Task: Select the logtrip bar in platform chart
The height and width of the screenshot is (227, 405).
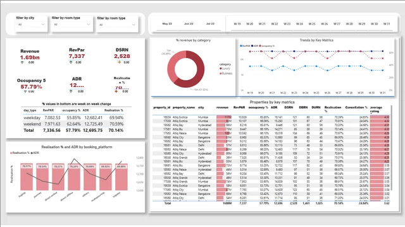Action: click(x=27, y=177)
